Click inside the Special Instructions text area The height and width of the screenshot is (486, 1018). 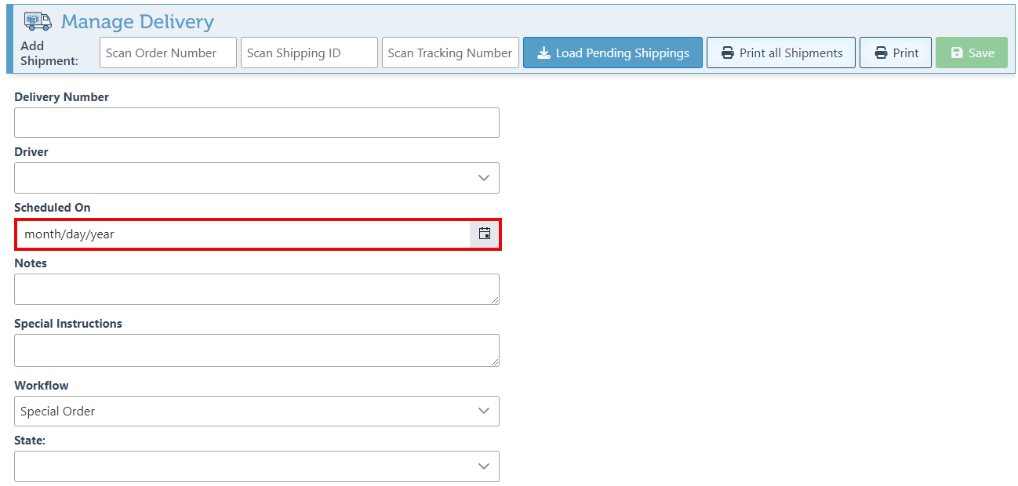coord(256,350)
